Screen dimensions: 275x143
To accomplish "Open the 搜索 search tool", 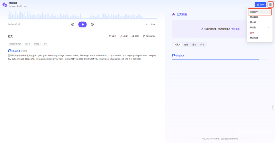I will click(x=113, y=37).
